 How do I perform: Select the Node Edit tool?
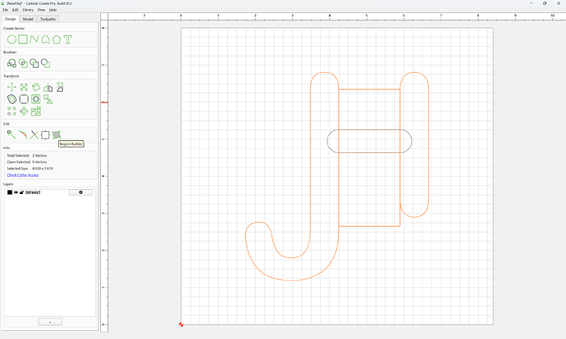click(11, 135)
